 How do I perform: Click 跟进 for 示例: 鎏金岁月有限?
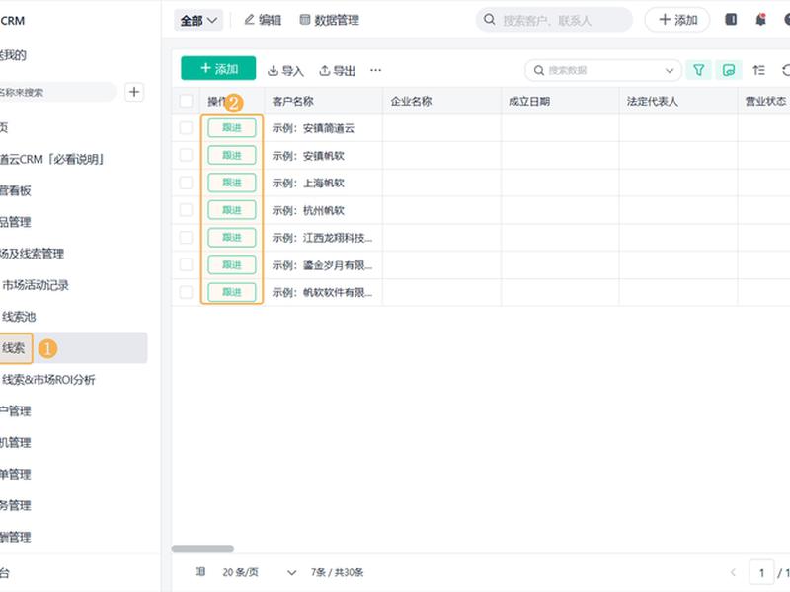pyautogui.click(x=232, y=264)
